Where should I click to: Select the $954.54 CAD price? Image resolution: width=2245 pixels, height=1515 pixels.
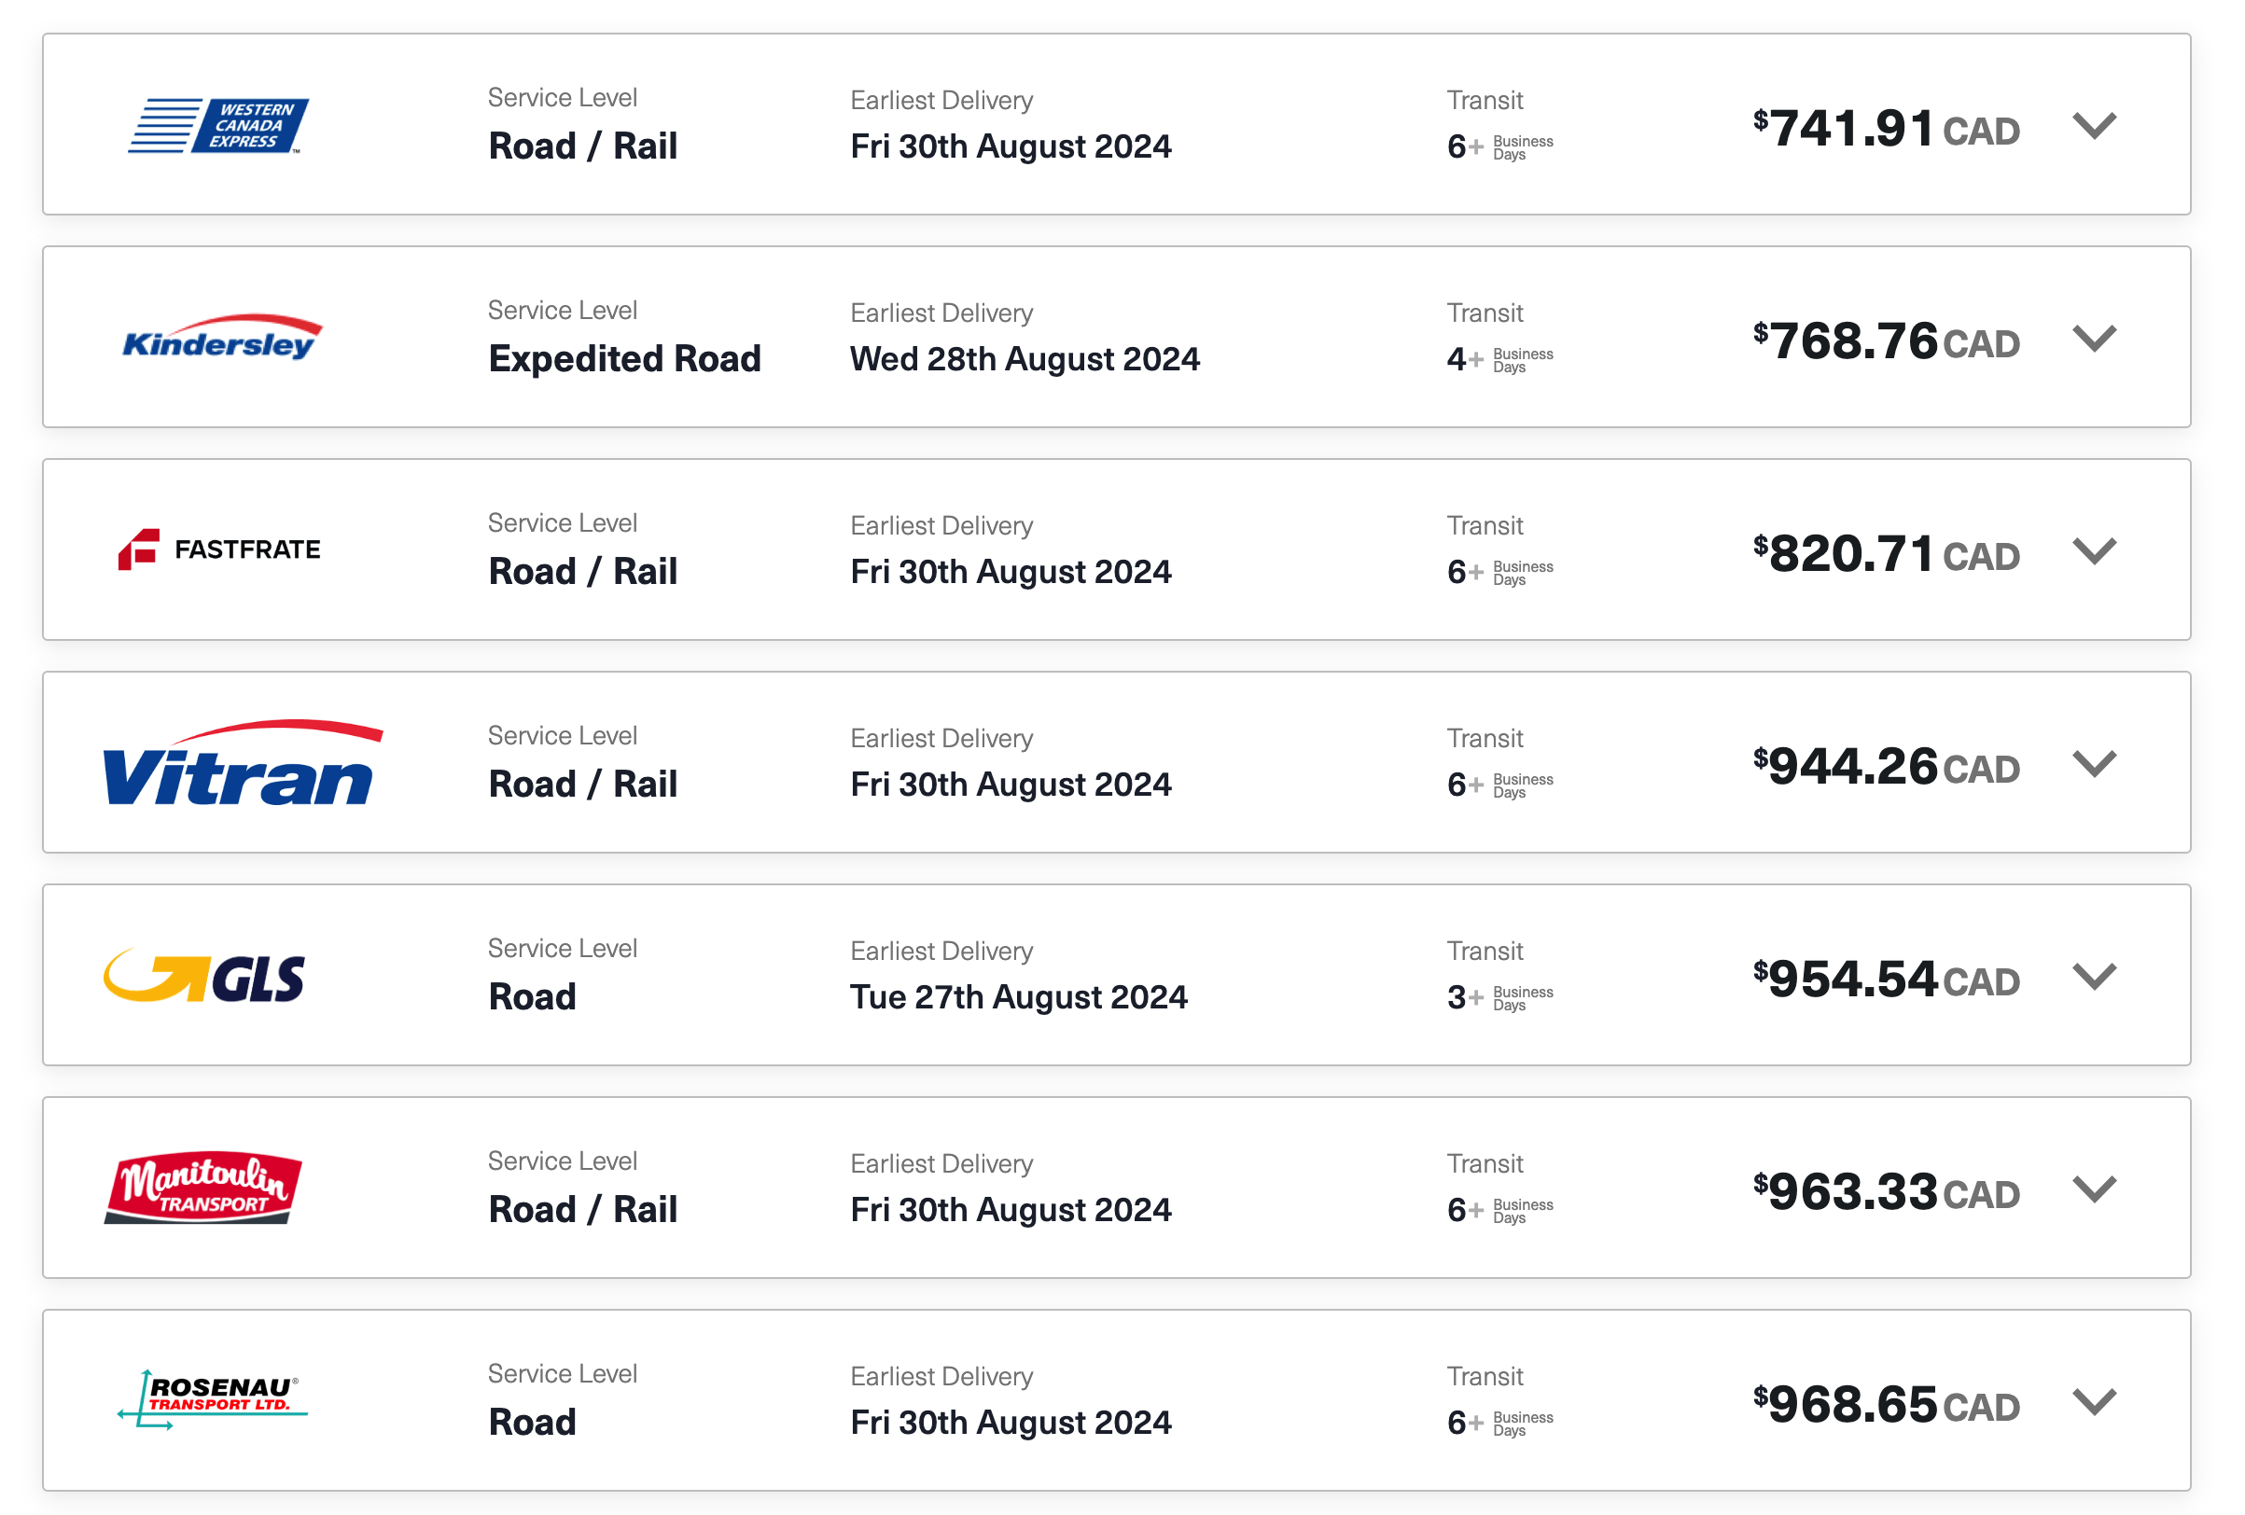tap(1887, 980)
